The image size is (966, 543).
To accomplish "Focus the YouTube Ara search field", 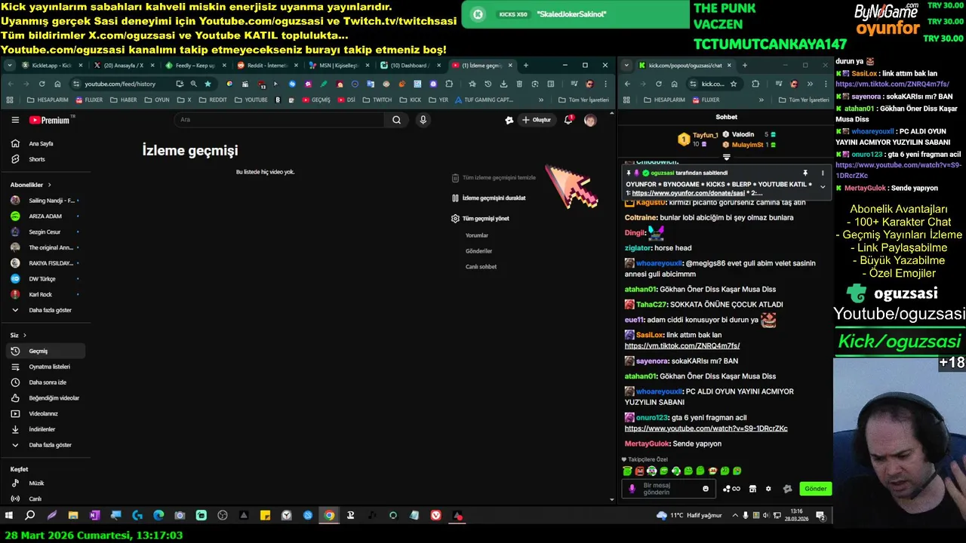I will pos(281,120).
